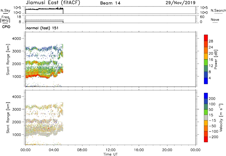Select the '4000' tick in the power panel
Screen dimensions: 226x156
[x=17, y=39]
